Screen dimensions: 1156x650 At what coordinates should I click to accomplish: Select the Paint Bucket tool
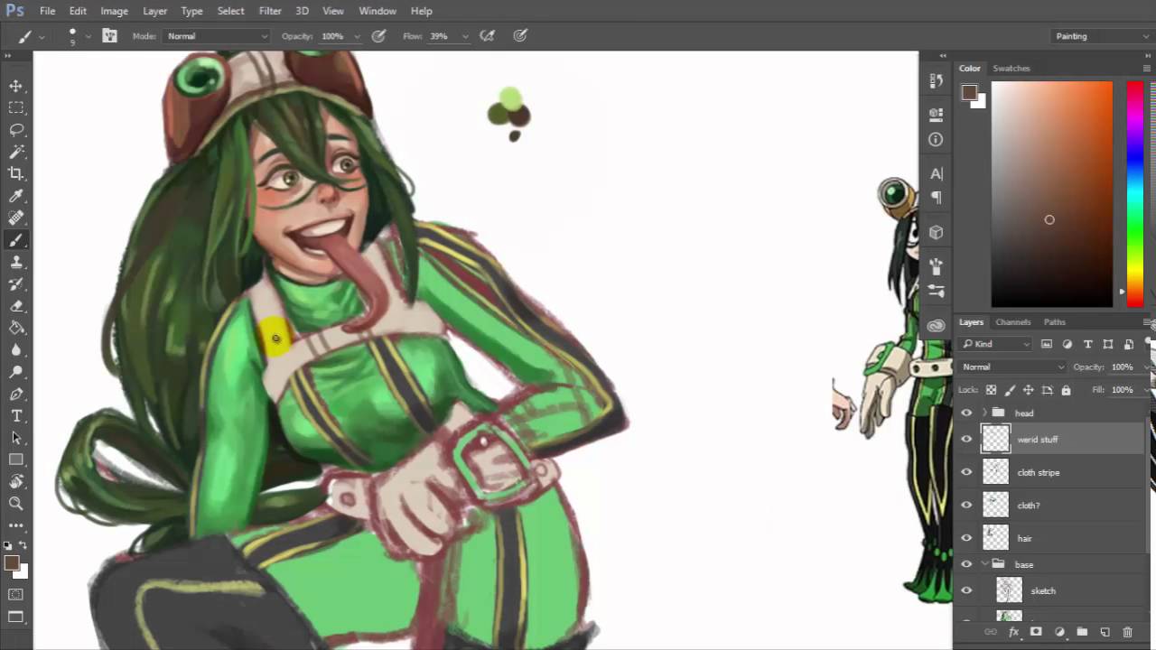16,328
